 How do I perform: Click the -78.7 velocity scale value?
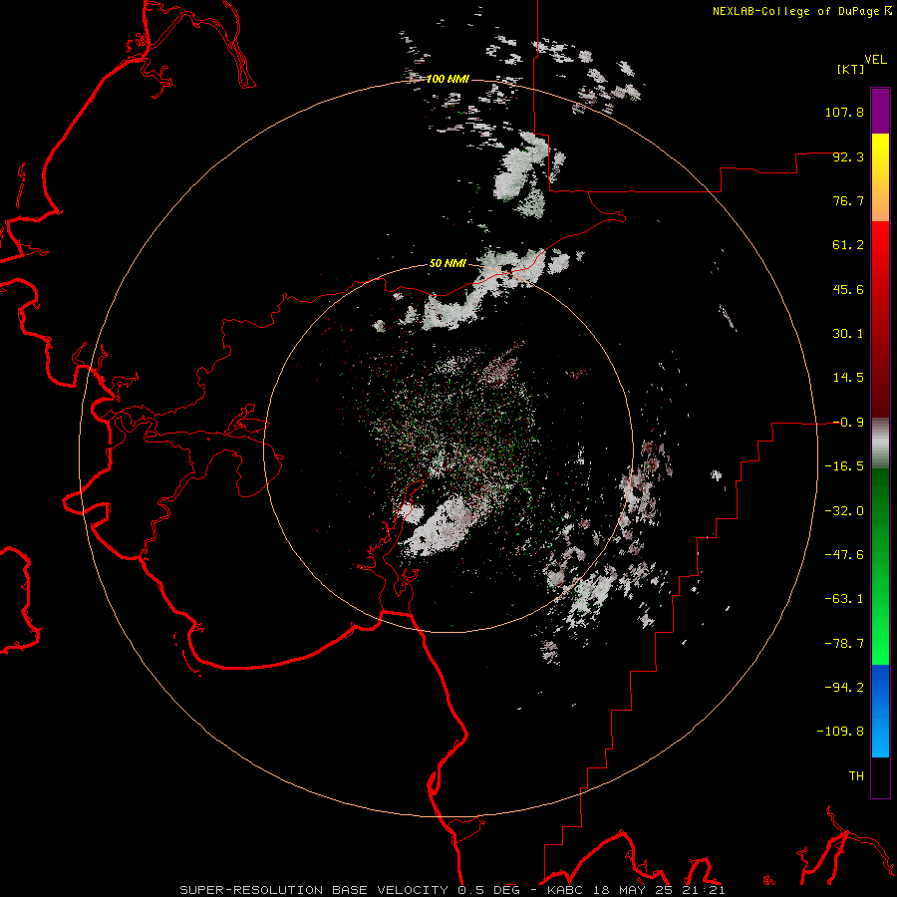[x=844, y=644]
